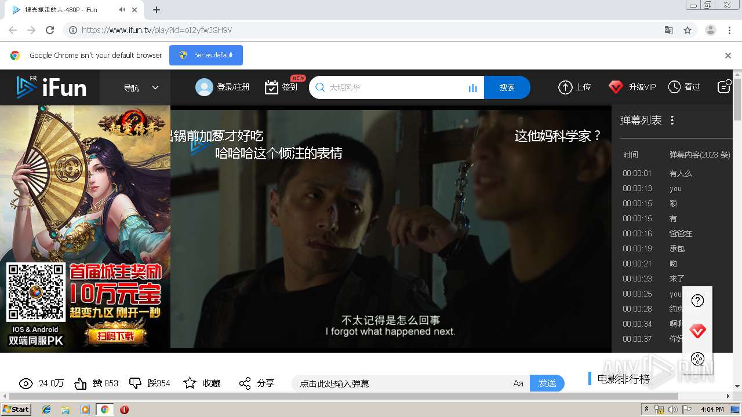Screen dimensions: 742x417
Task: Click the iFun logo
Action: [x=51, y=87]
